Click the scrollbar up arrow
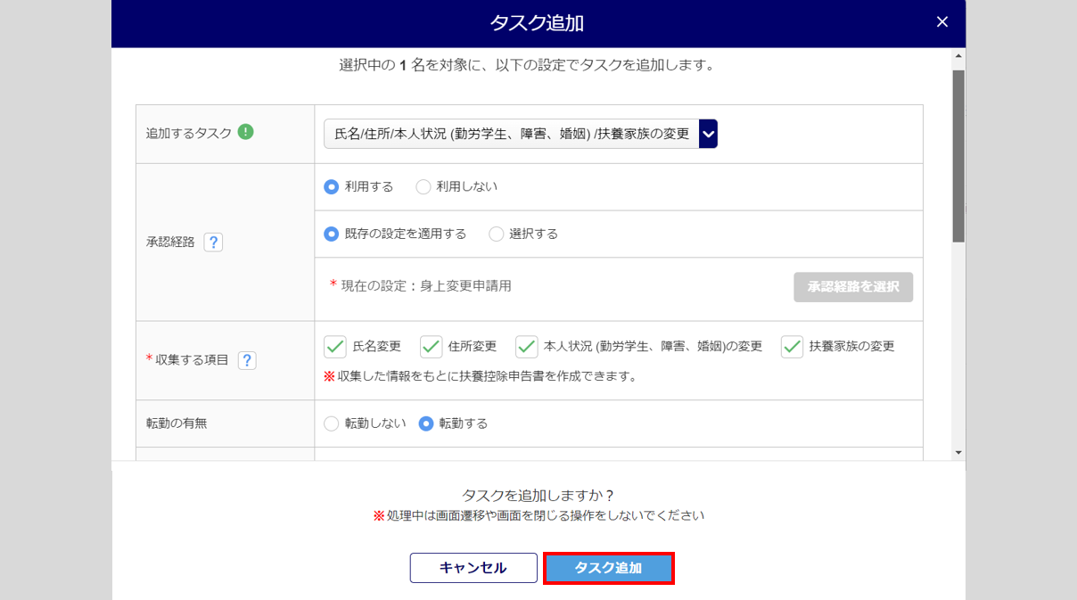 pos(958,56)
